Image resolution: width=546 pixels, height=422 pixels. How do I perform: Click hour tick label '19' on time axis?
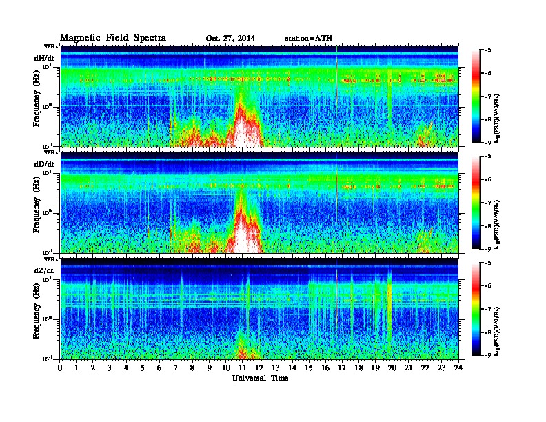(375, 368)
